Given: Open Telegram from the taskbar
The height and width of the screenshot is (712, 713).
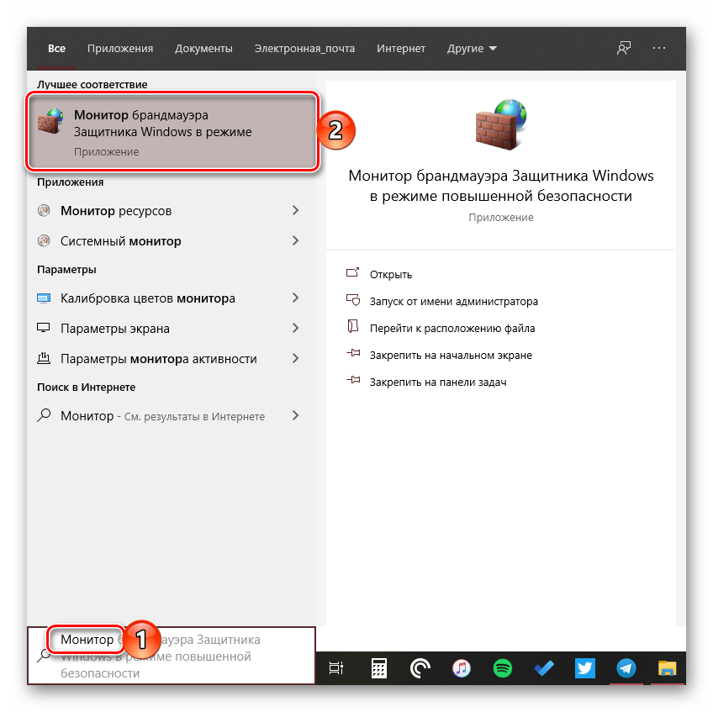Looking at the screenshot, I should (x=626, y=668).
